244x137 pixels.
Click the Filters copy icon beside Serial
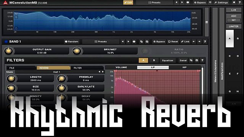[191, 60]
